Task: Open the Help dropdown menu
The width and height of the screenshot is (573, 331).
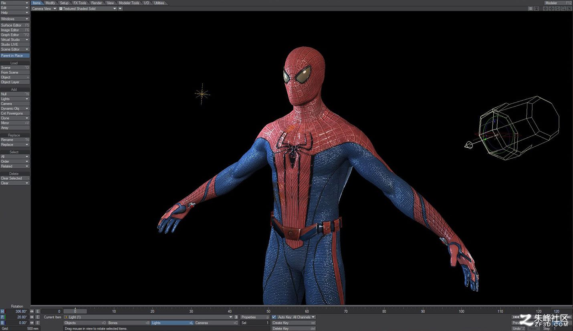Action: [x=15, y=12]
